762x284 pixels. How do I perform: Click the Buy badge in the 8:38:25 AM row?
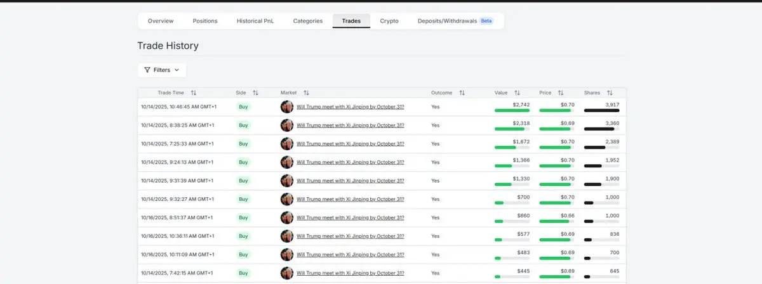pyautogui.click(x=243, y=125)
